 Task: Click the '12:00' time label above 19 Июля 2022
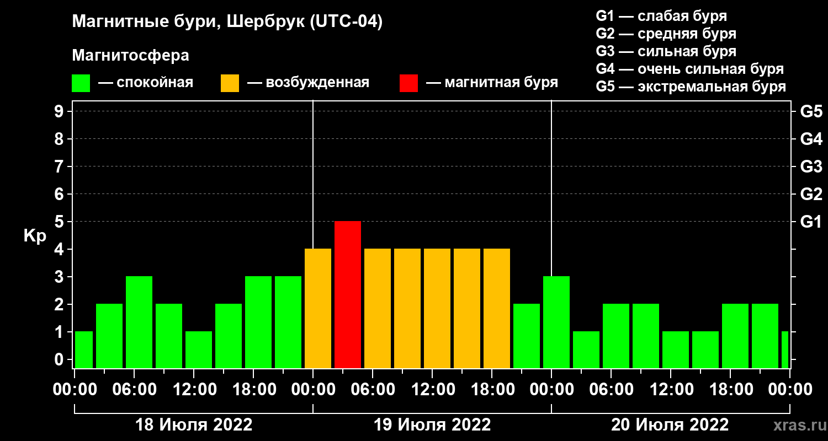click(x=432, y=390)
